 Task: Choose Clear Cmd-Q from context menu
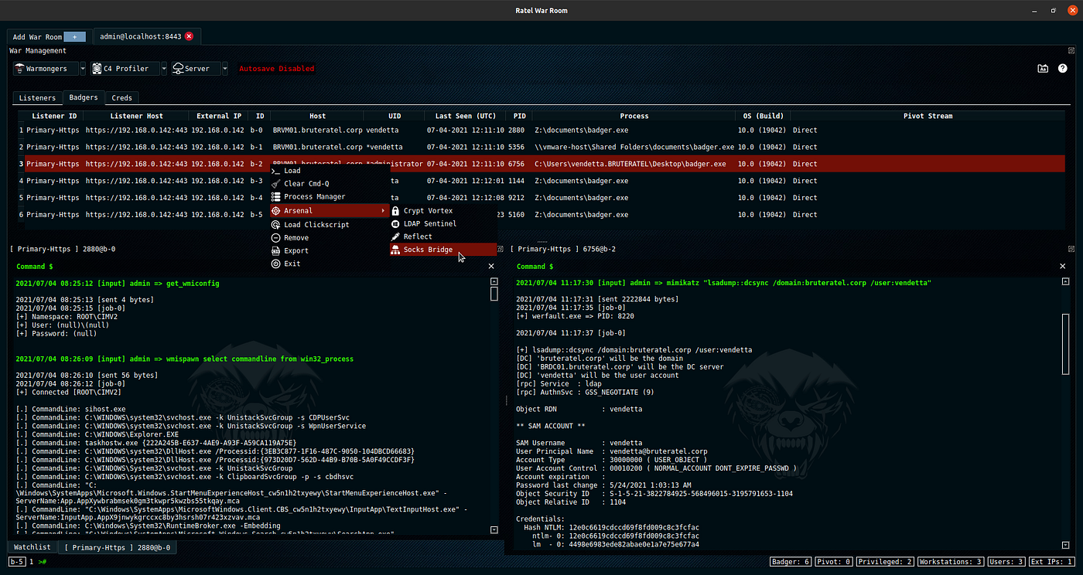point(306,184)
